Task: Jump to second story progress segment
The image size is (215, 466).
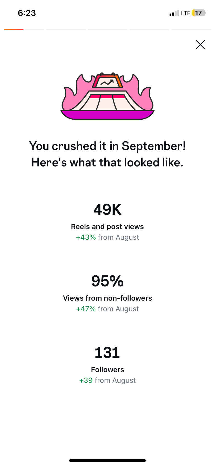Action: pos(66,30)
